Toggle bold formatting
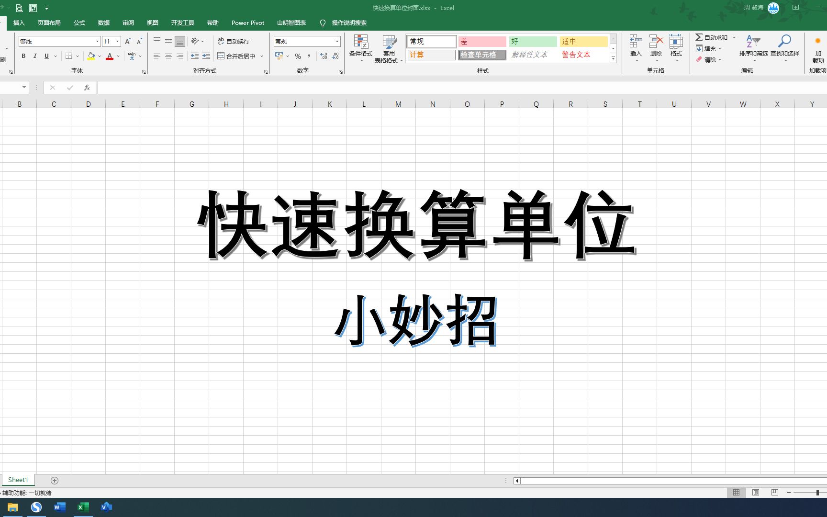Screen dimensions: 827x517 [x=23, y=56]
